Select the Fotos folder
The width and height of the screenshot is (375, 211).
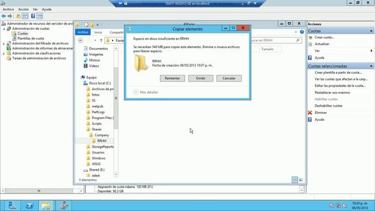(96, 95)
